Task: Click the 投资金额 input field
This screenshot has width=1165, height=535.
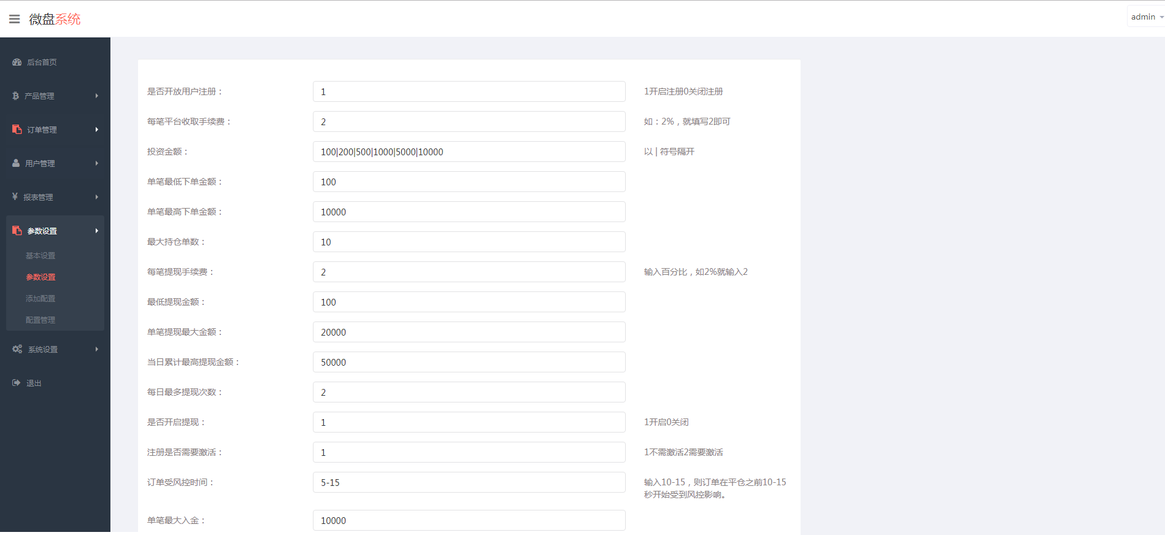Action: tap(469, 152)
